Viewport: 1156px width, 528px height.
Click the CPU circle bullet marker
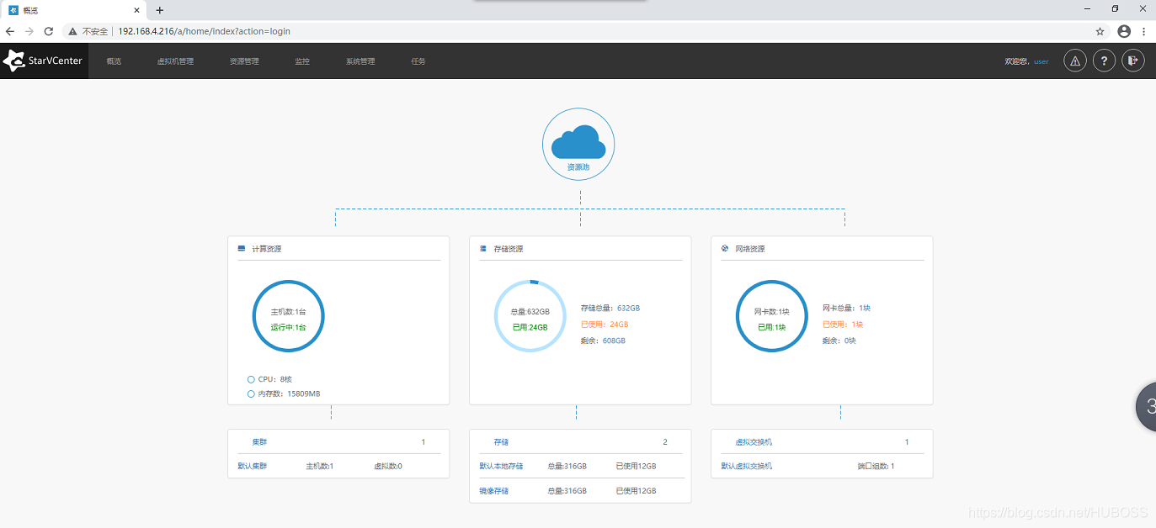(251, 379)
